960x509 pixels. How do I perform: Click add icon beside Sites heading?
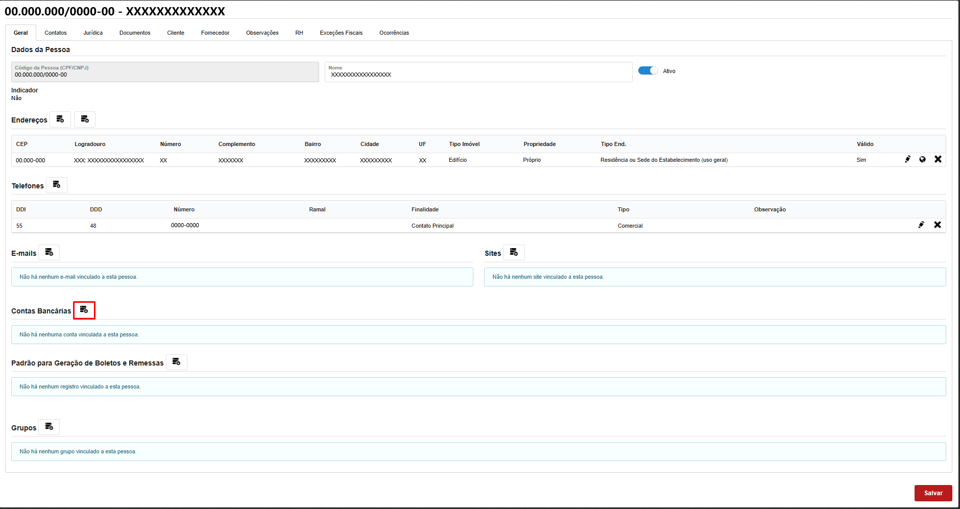pyautogui.click(x=514, y=252)
